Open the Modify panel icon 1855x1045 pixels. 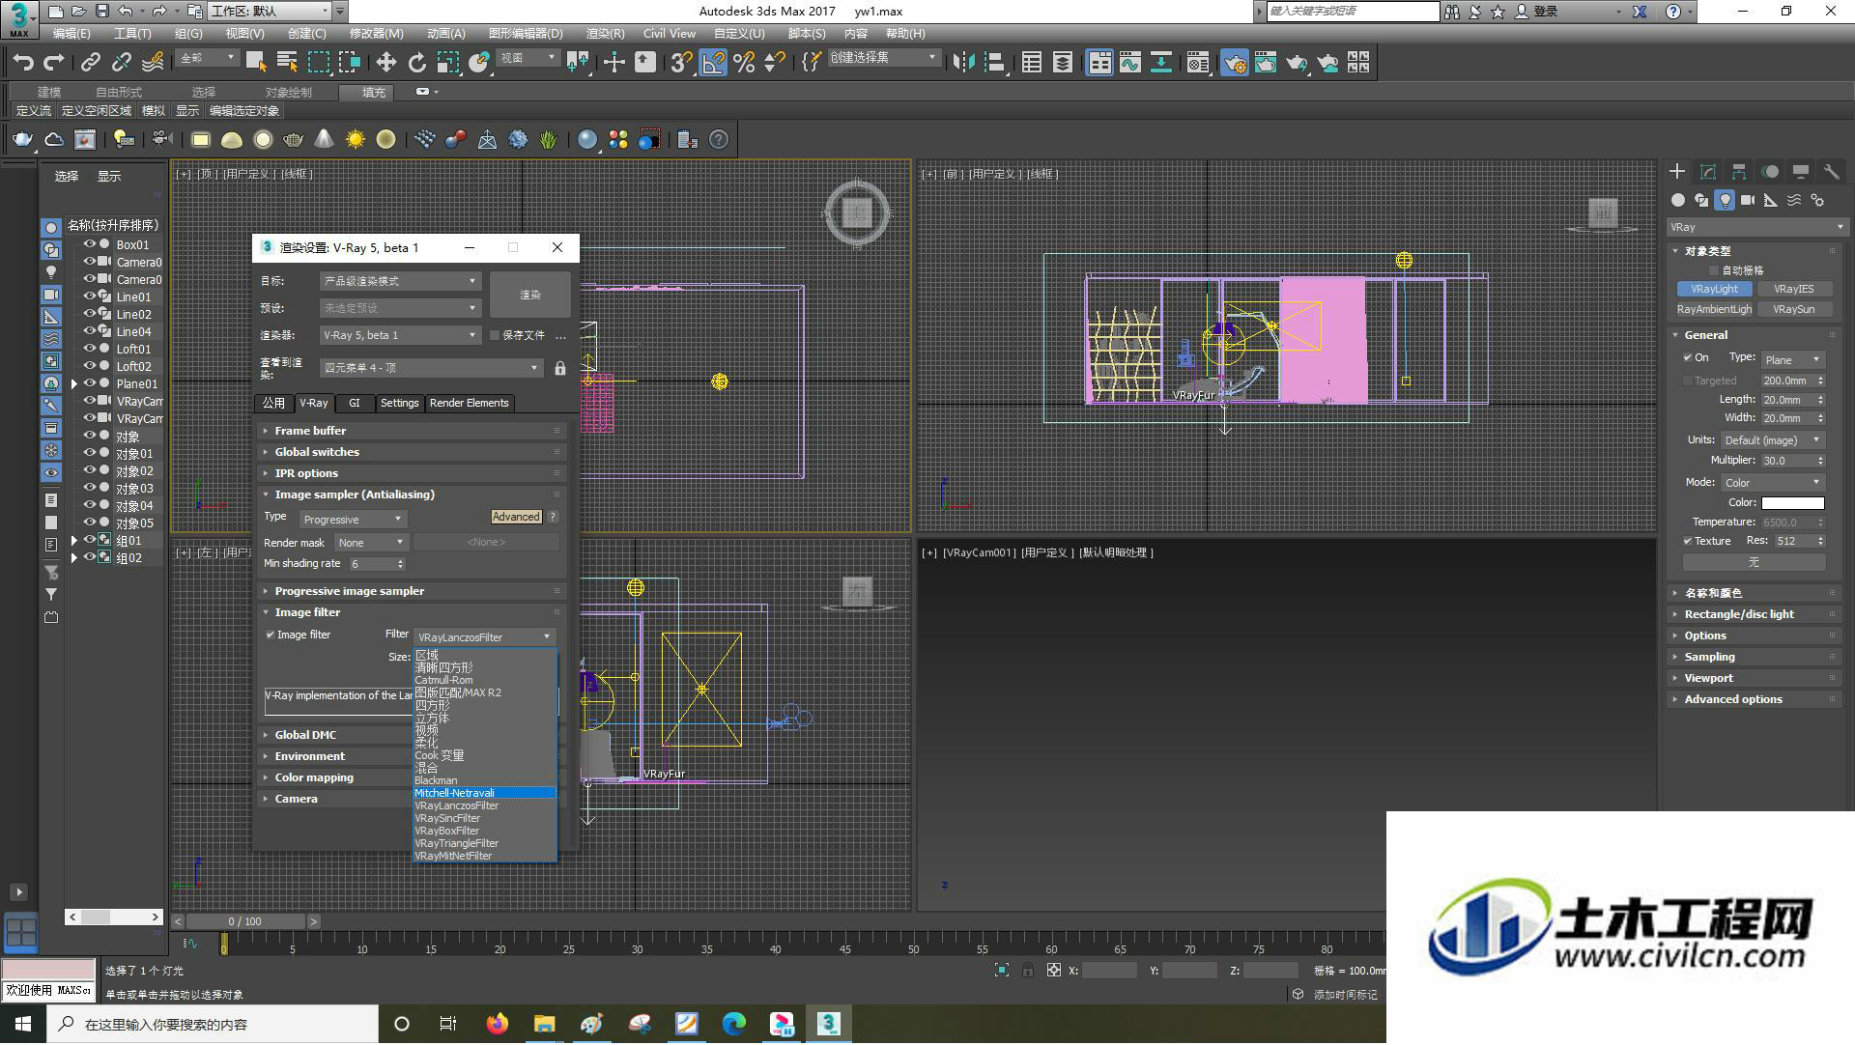click(1708, 171)
